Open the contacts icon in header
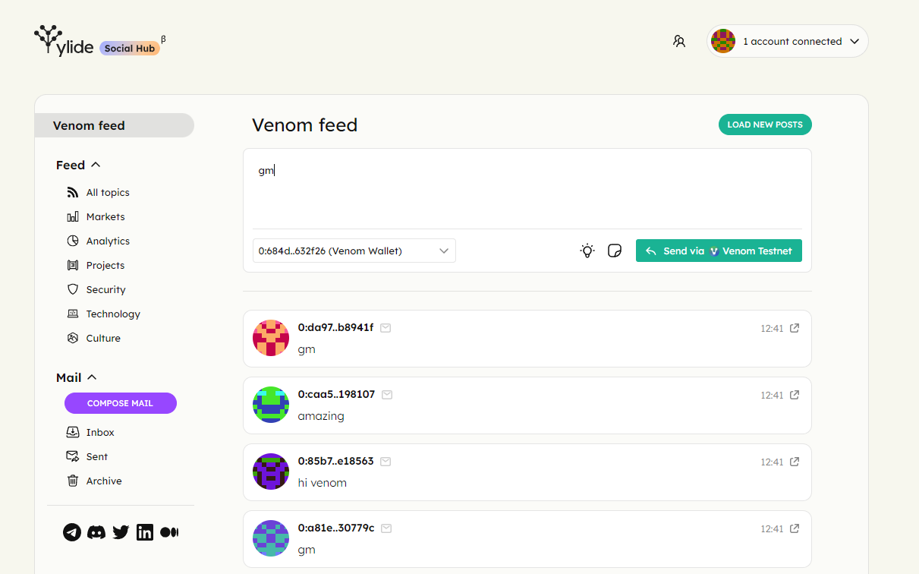919x574 pixels. click(679, 41)
